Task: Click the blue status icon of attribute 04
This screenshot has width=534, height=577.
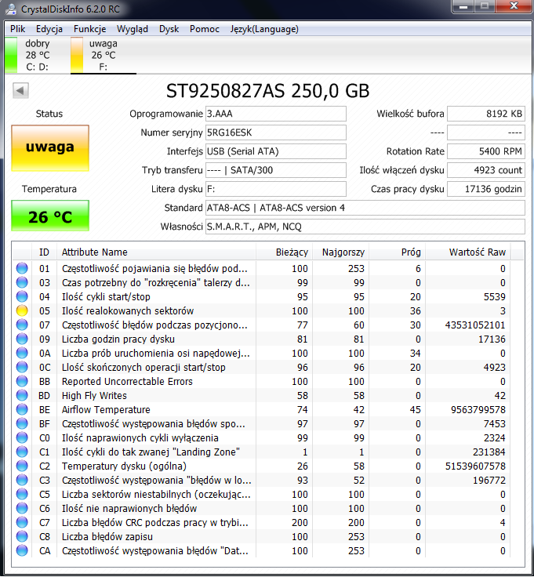Action: (x=22, y=296)
